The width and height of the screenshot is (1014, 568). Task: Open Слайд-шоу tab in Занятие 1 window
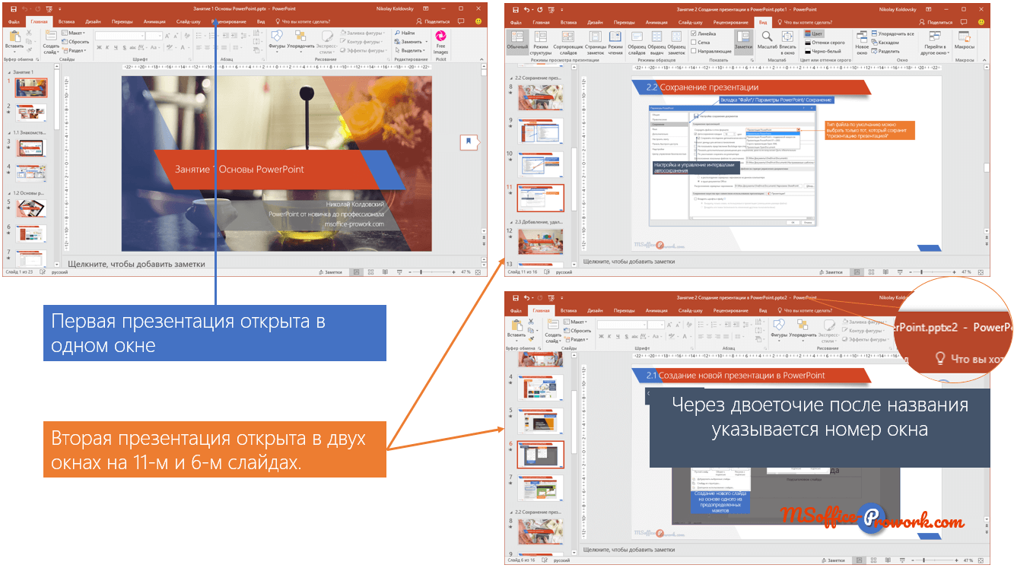[x=187, y=22]
